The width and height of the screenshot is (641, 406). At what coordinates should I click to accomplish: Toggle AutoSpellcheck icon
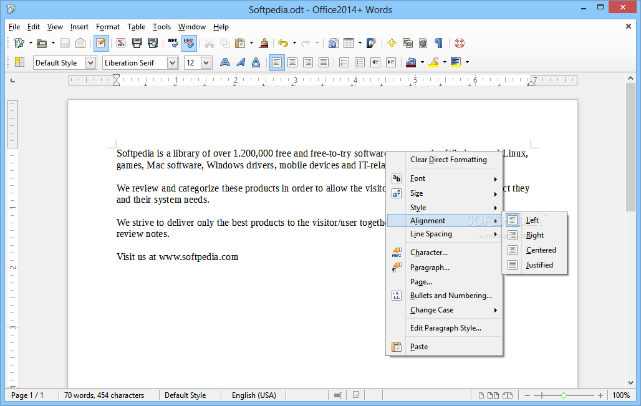pyautogui.click(x=189, y=43)
